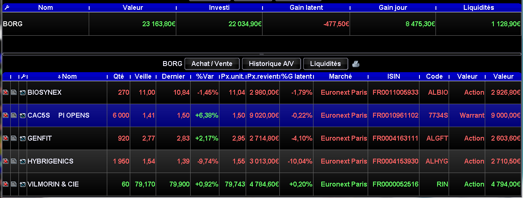
Task: Click the Px.unit. column header
Action: click(233, 76)
